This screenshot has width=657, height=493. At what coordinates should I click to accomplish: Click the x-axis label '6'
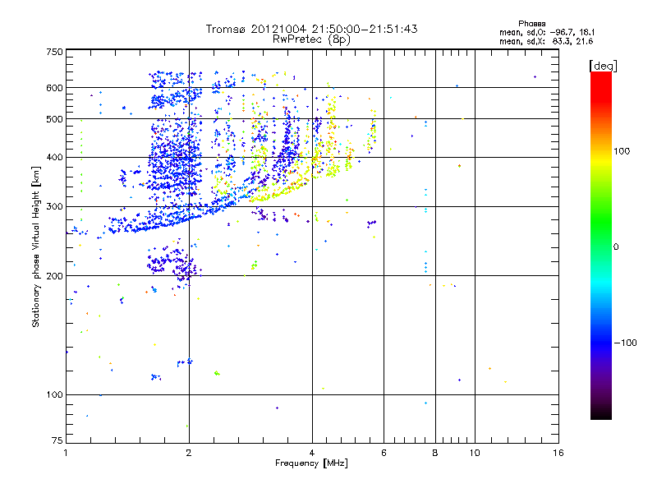(x=384, y=453)
